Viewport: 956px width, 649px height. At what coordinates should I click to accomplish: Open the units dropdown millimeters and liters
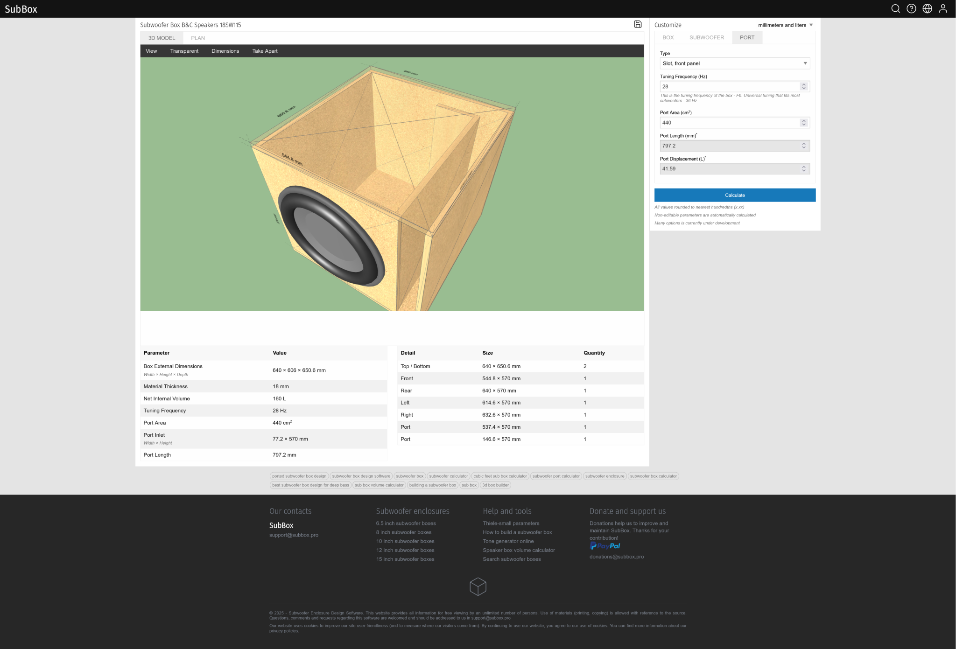pos(785,25)
